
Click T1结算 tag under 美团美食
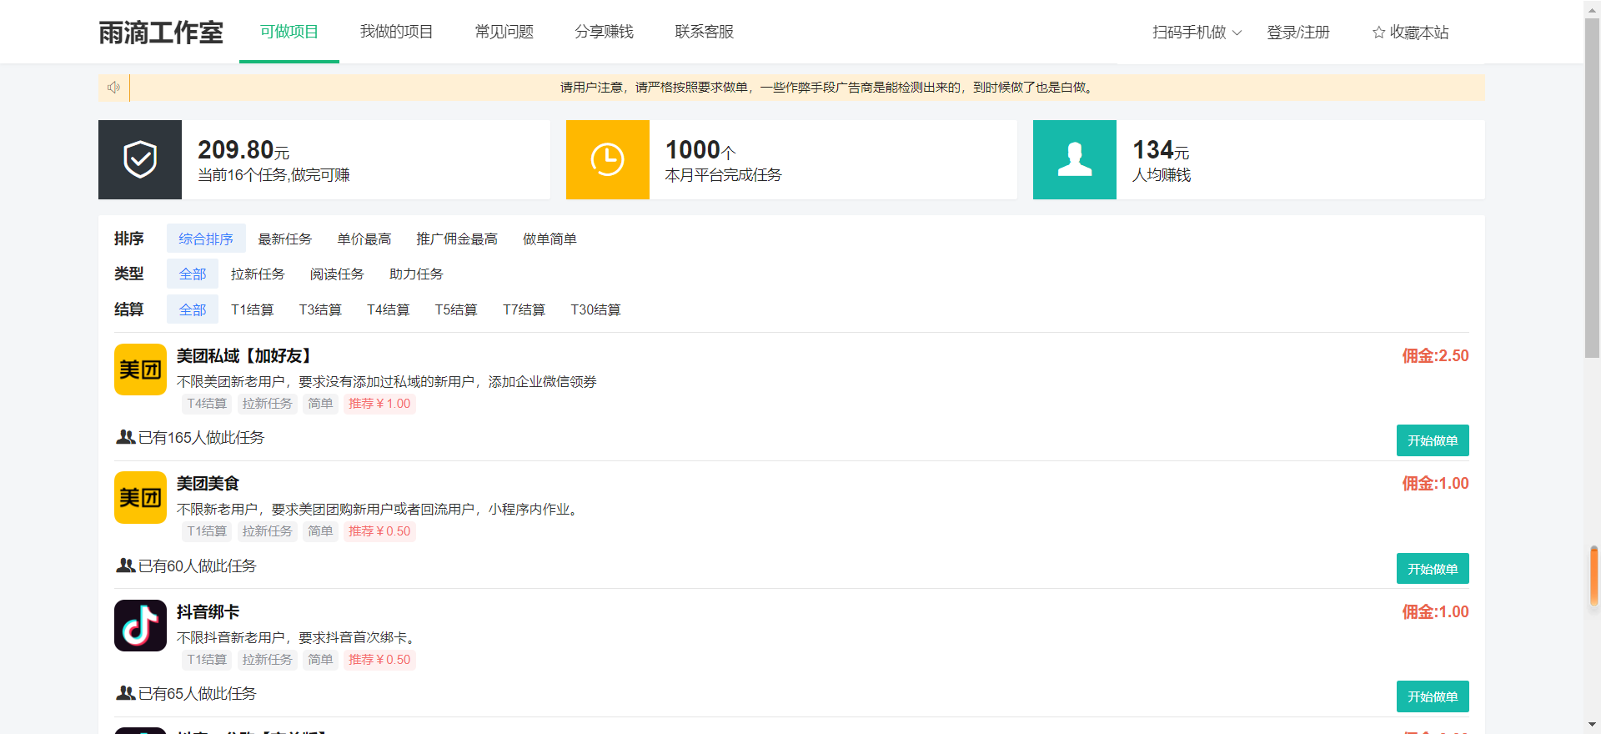pos(207,531)
